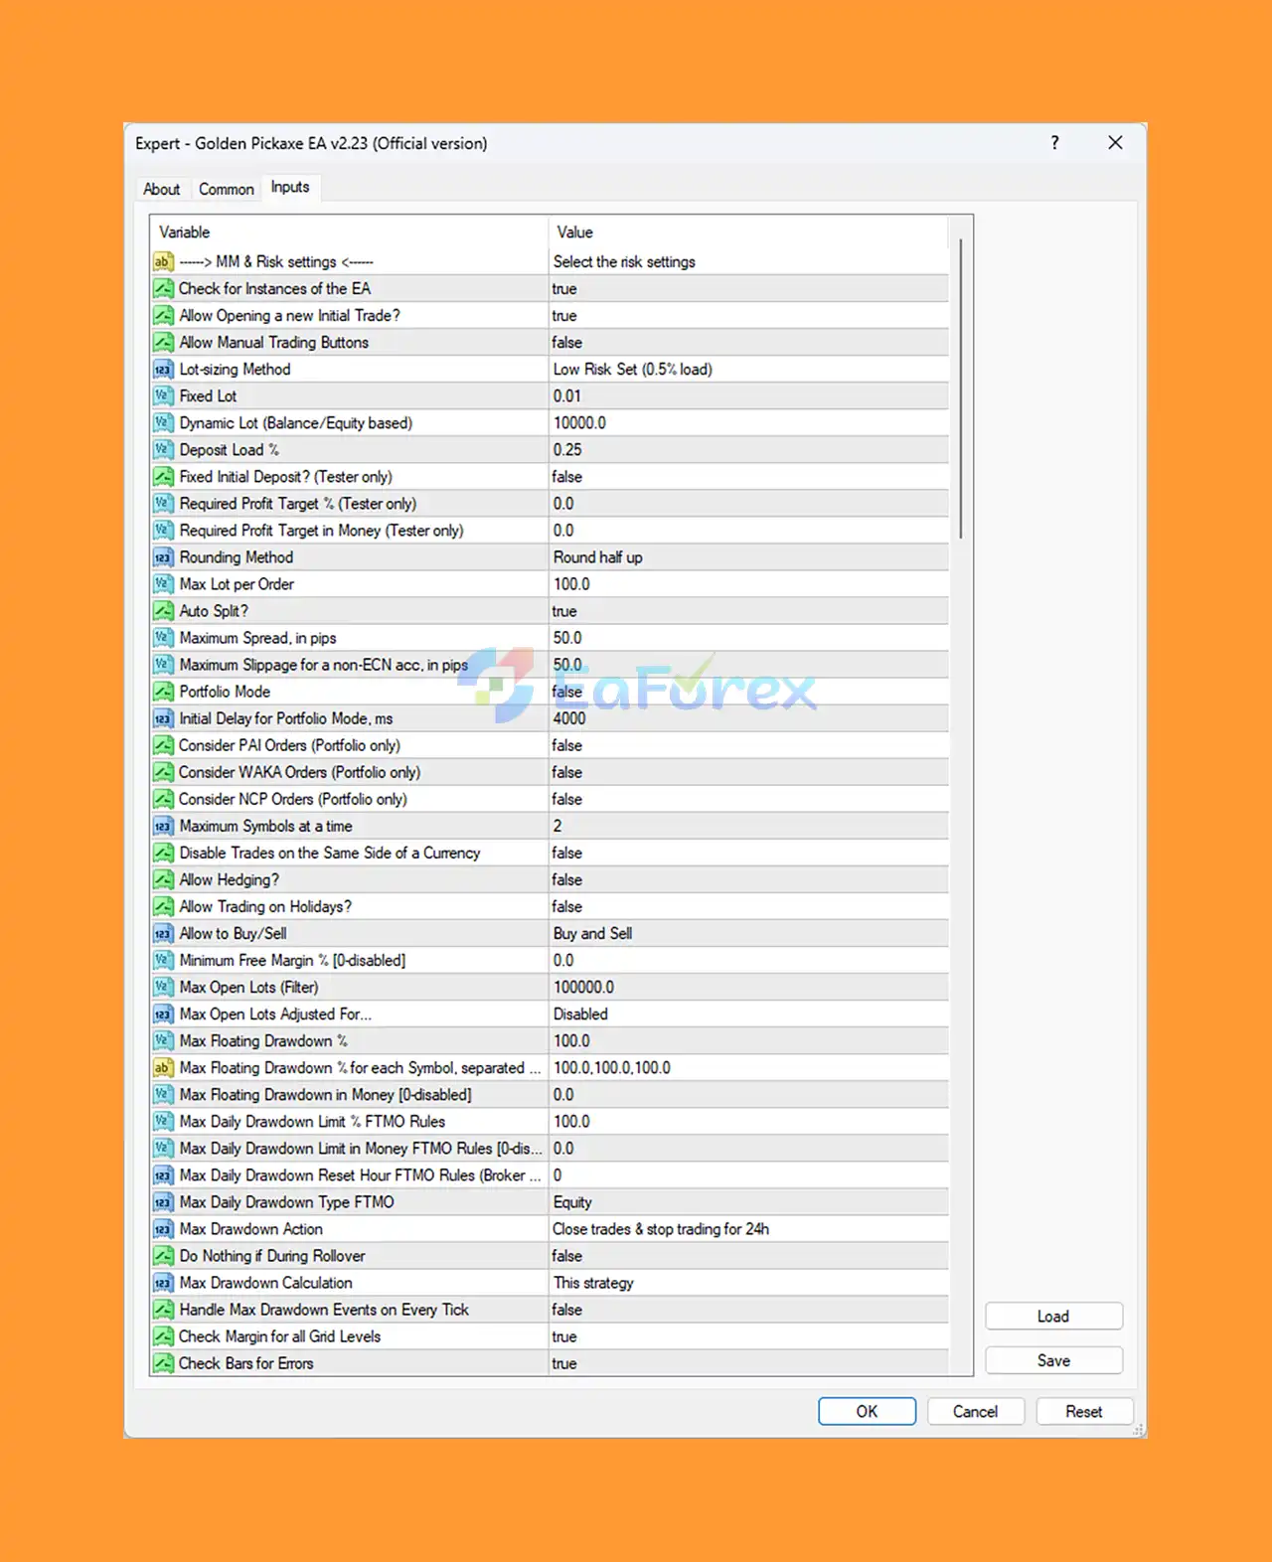Click the icon beside Initial Delay for Portfolio Mode, ms
Screen dimensions: 1272x1562
pyautogui.click(x=163, y=718)
